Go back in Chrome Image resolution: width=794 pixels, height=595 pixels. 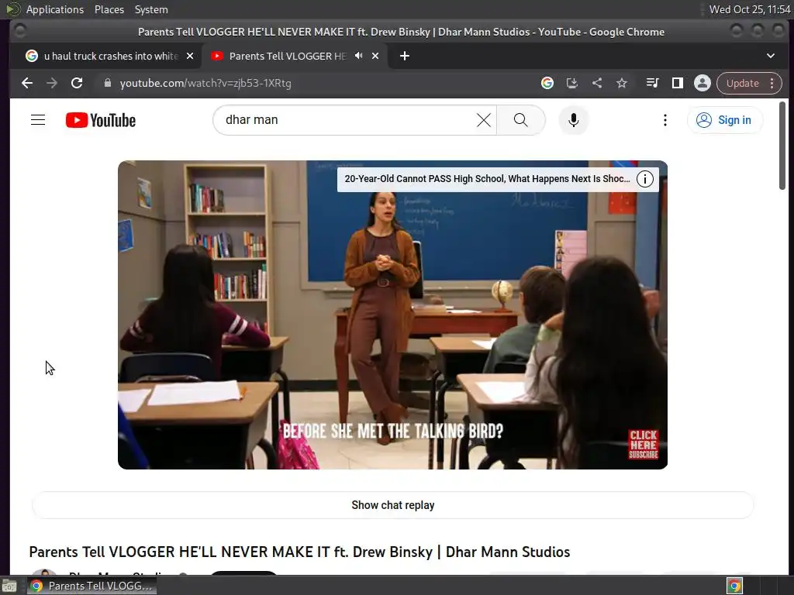click(27, 83)
